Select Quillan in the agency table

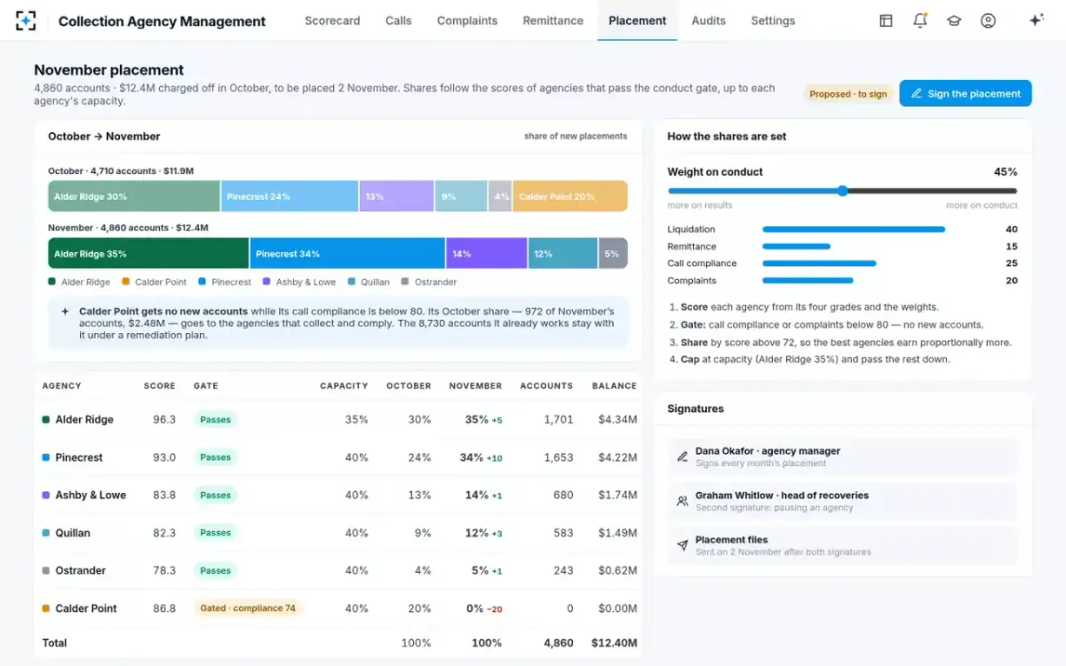coord(73,533)
